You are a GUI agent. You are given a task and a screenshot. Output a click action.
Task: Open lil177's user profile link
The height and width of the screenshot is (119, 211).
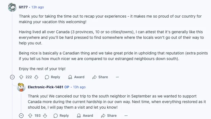(x=23, y=7)
